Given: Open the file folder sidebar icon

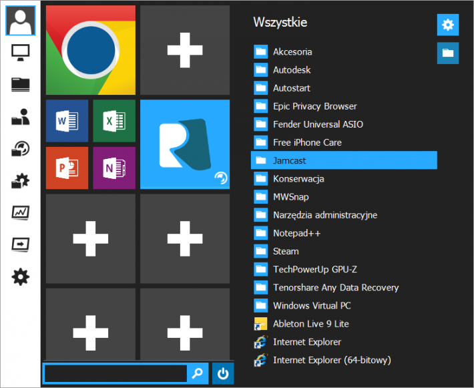Looking at the screenshot, I should click(20, 84).
